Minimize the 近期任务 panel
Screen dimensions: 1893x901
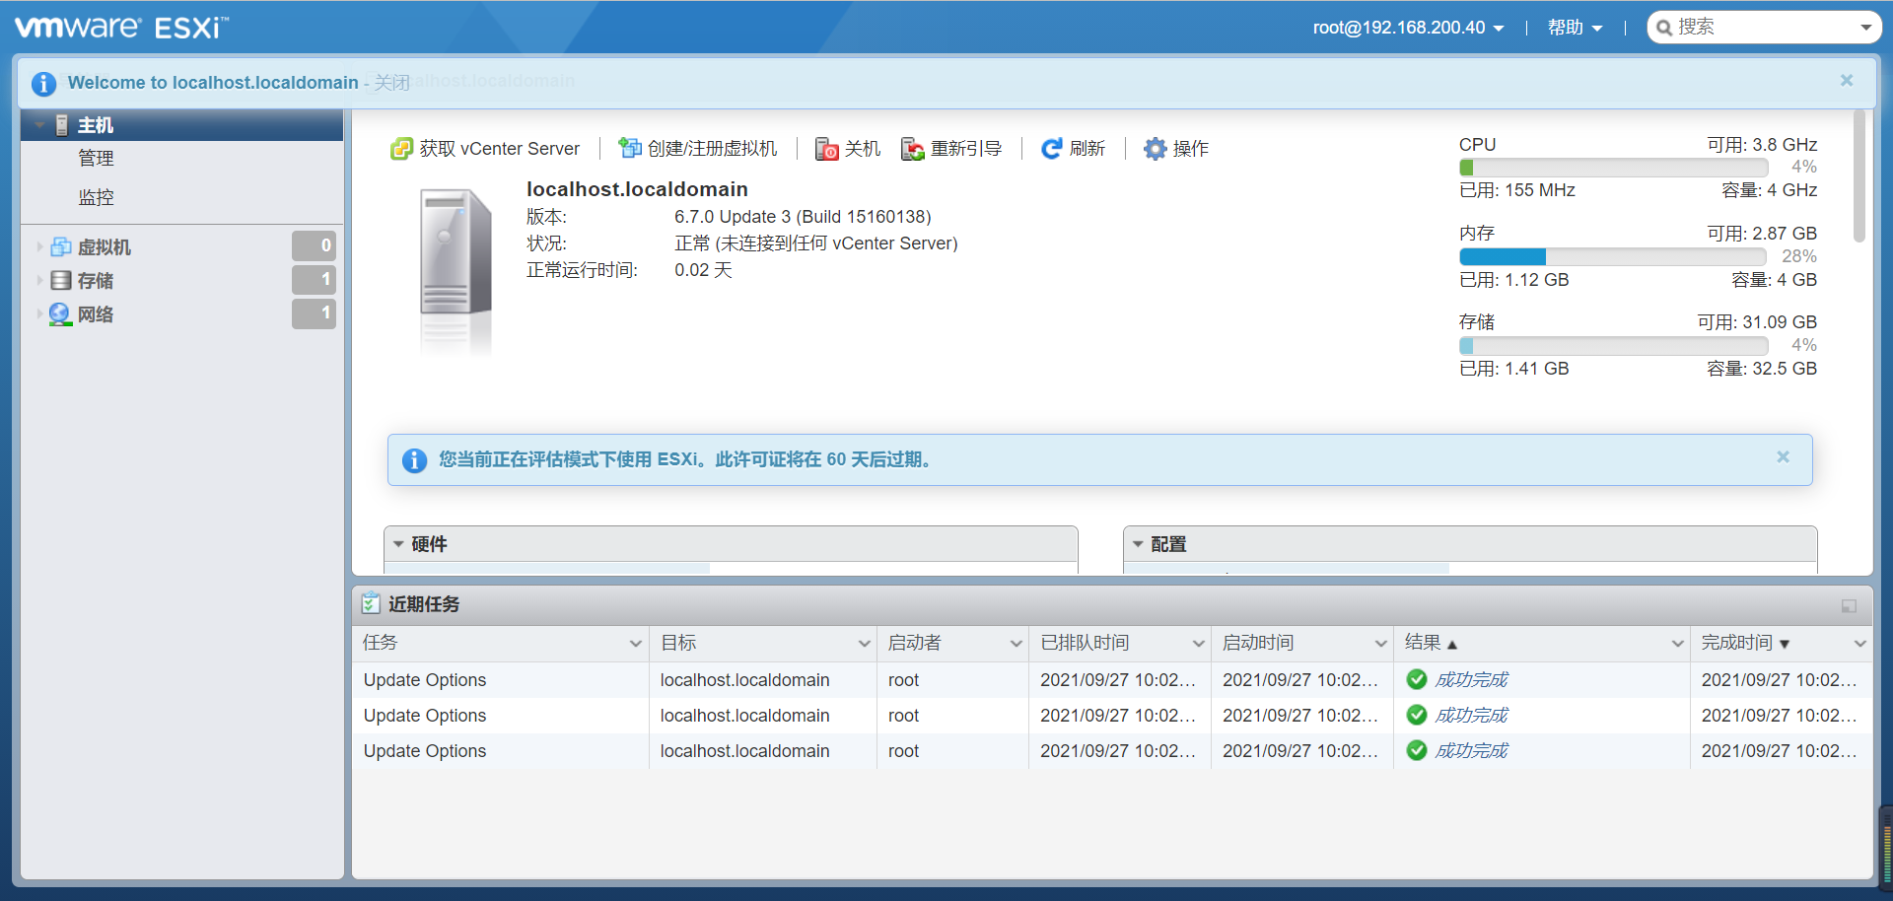click(x=1849, y=606)
